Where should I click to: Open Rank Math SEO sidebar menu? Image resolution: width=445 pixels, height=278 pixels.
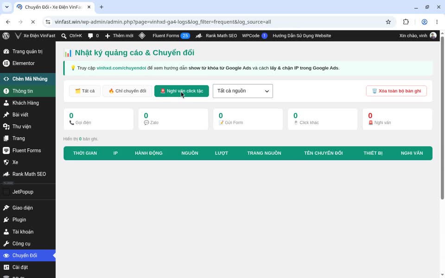coord(28,174)
